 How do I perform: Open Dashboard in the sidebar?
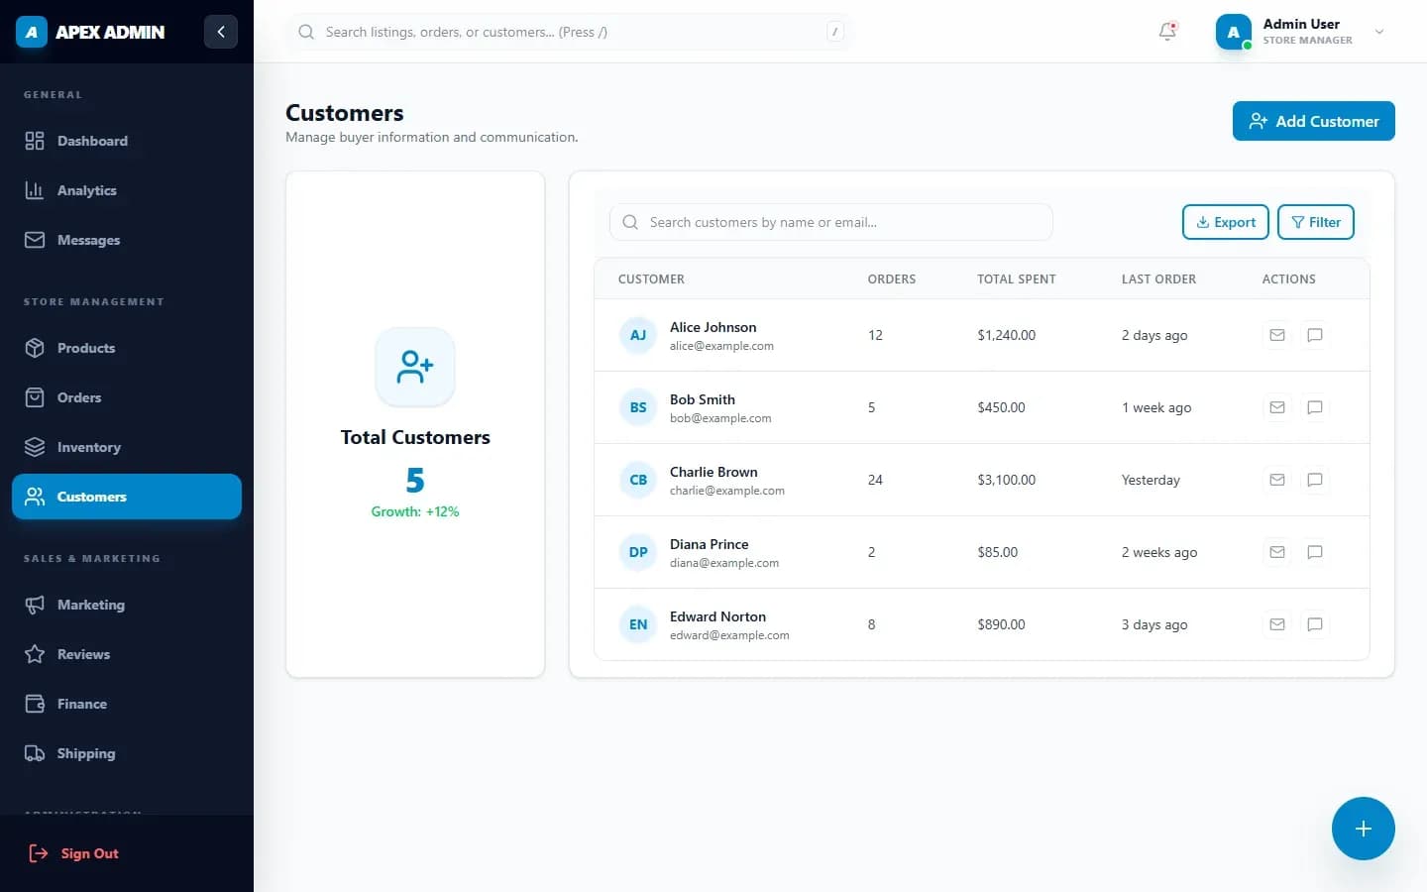click(x=127, y=141)
